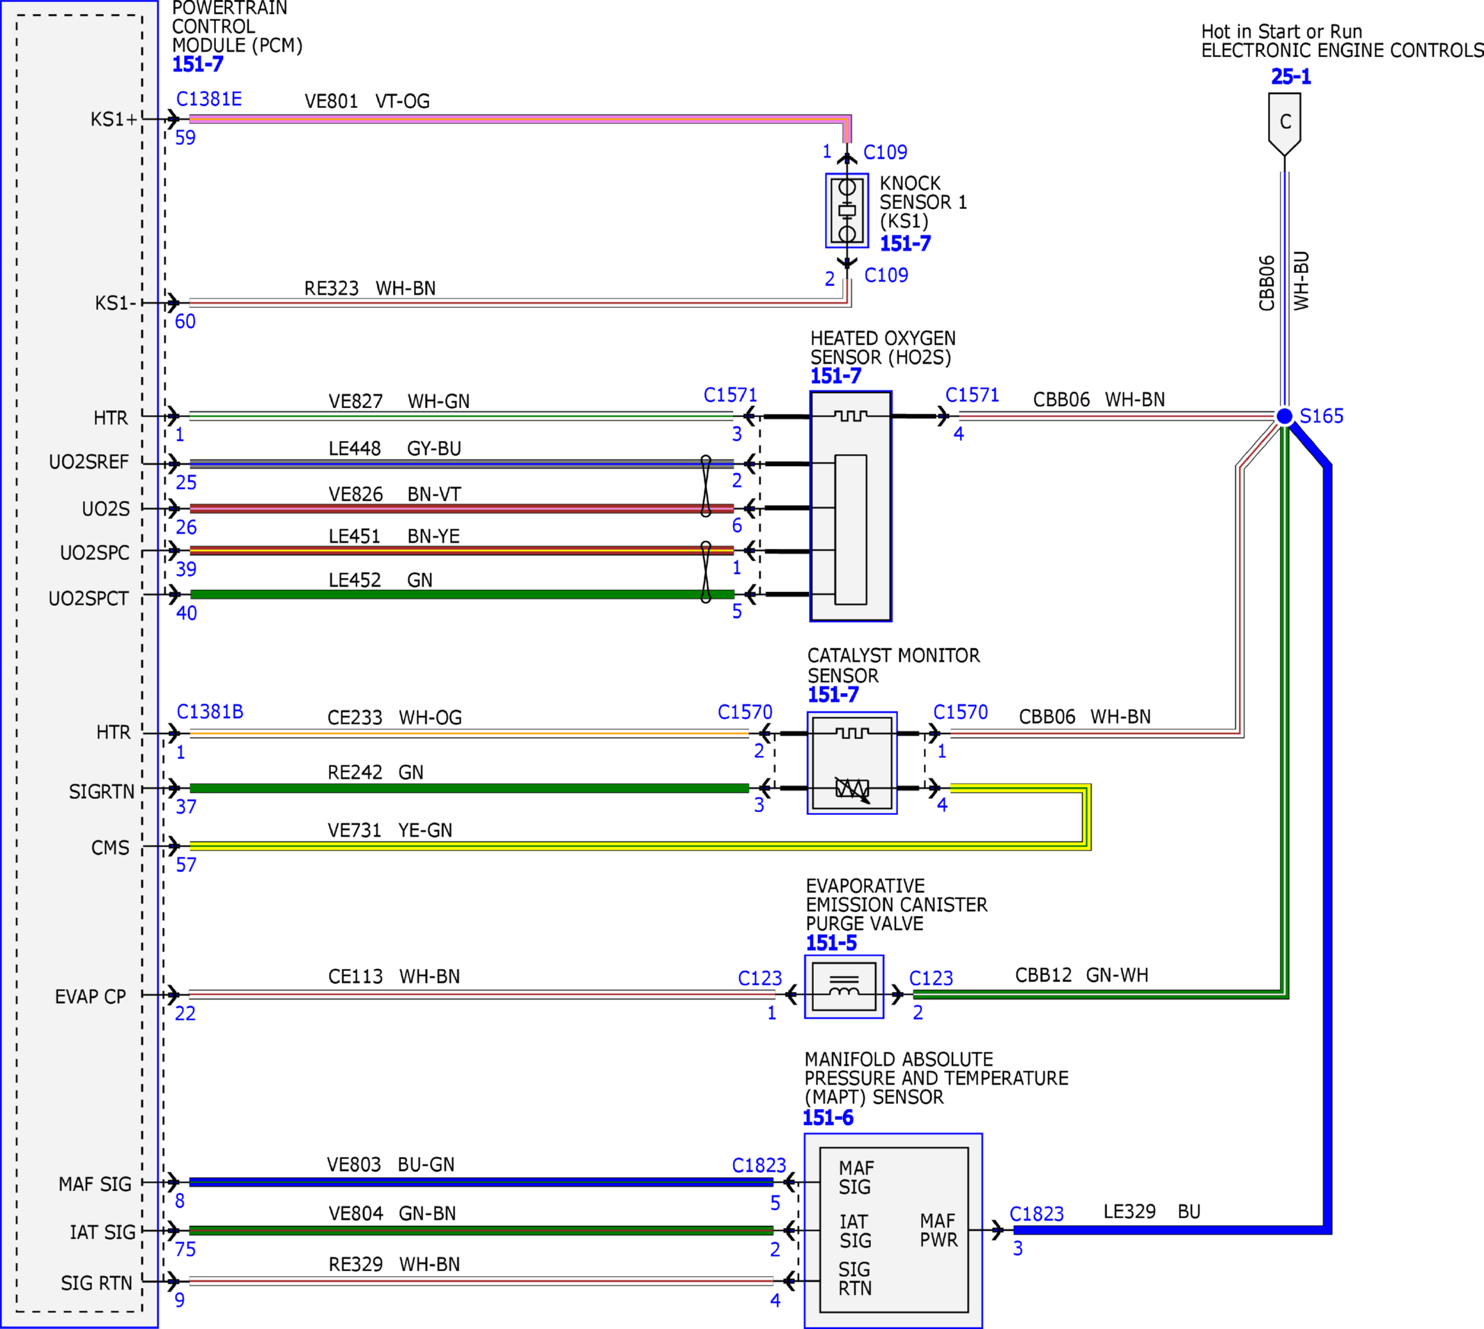Image resolution: width=1484 pixels, height=1329 pixels.
Task: Click the VE801 VT-OG wire label
Action: click(366, 101)
